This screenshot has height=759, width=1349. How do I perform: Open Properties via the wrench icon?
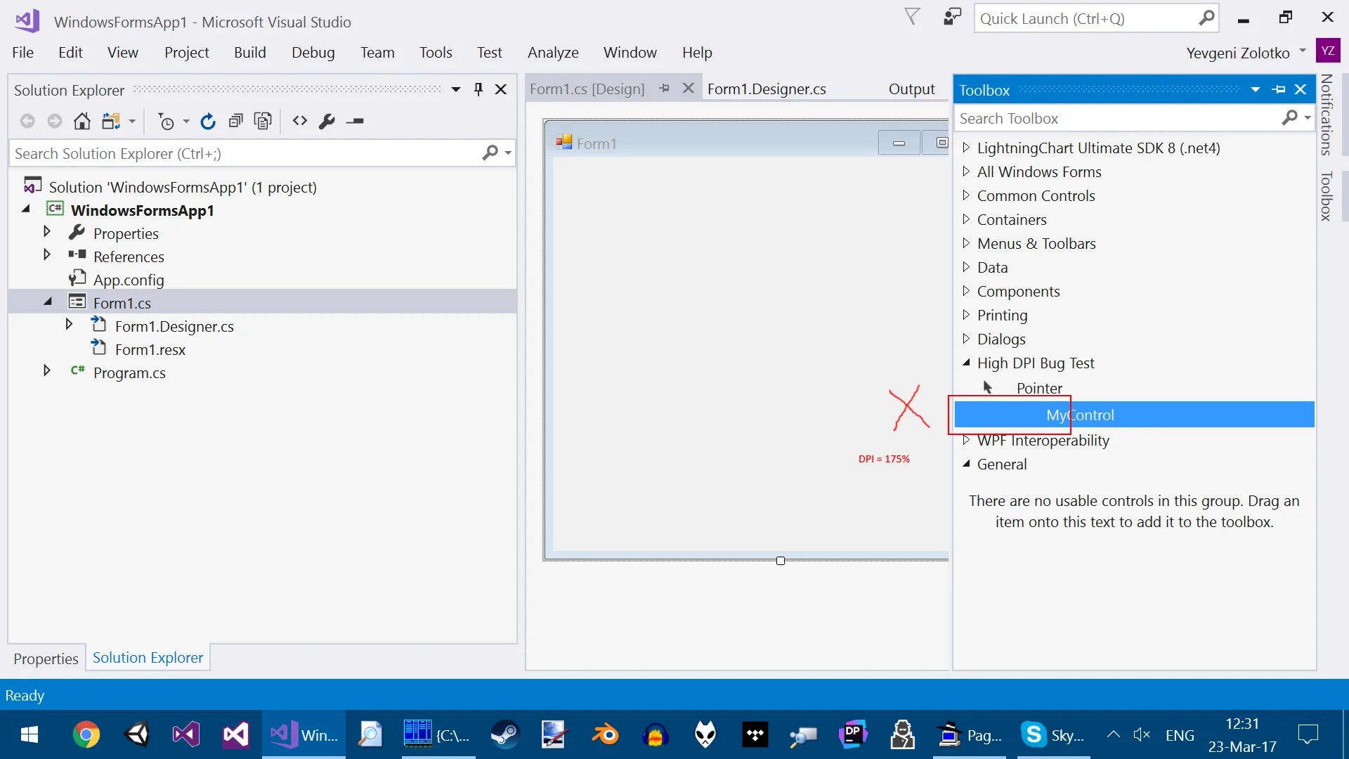pyautogui.click(x=327, y=121)
